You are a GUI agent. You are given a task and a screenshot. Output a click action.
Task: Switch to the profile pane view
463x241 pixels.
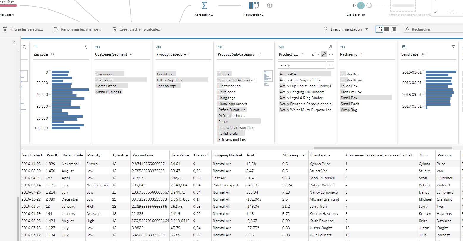pyautogui.click(x=379, y=29)
